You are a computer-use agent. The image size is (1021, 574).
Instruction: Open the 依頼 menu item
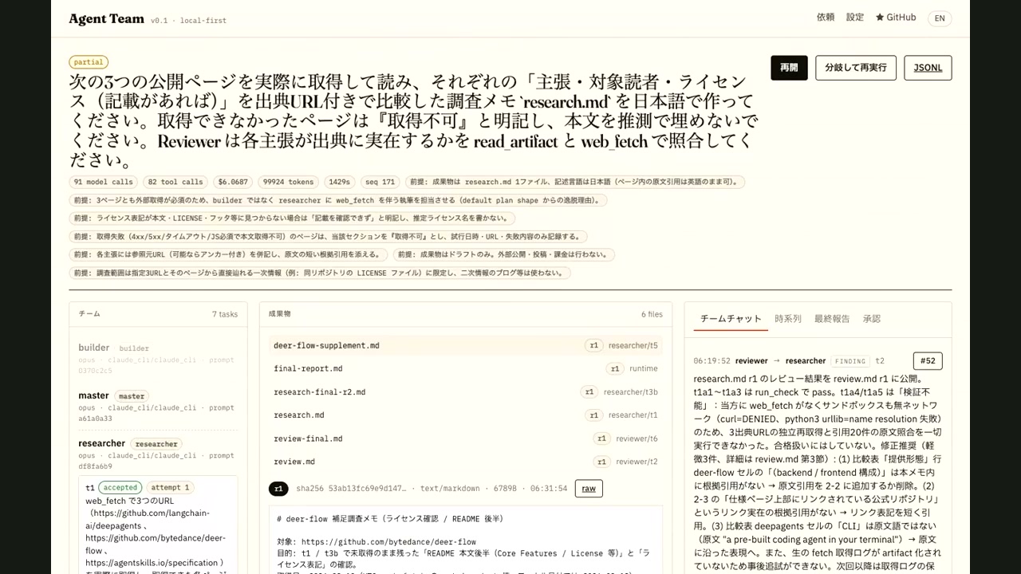pos(826,18)
